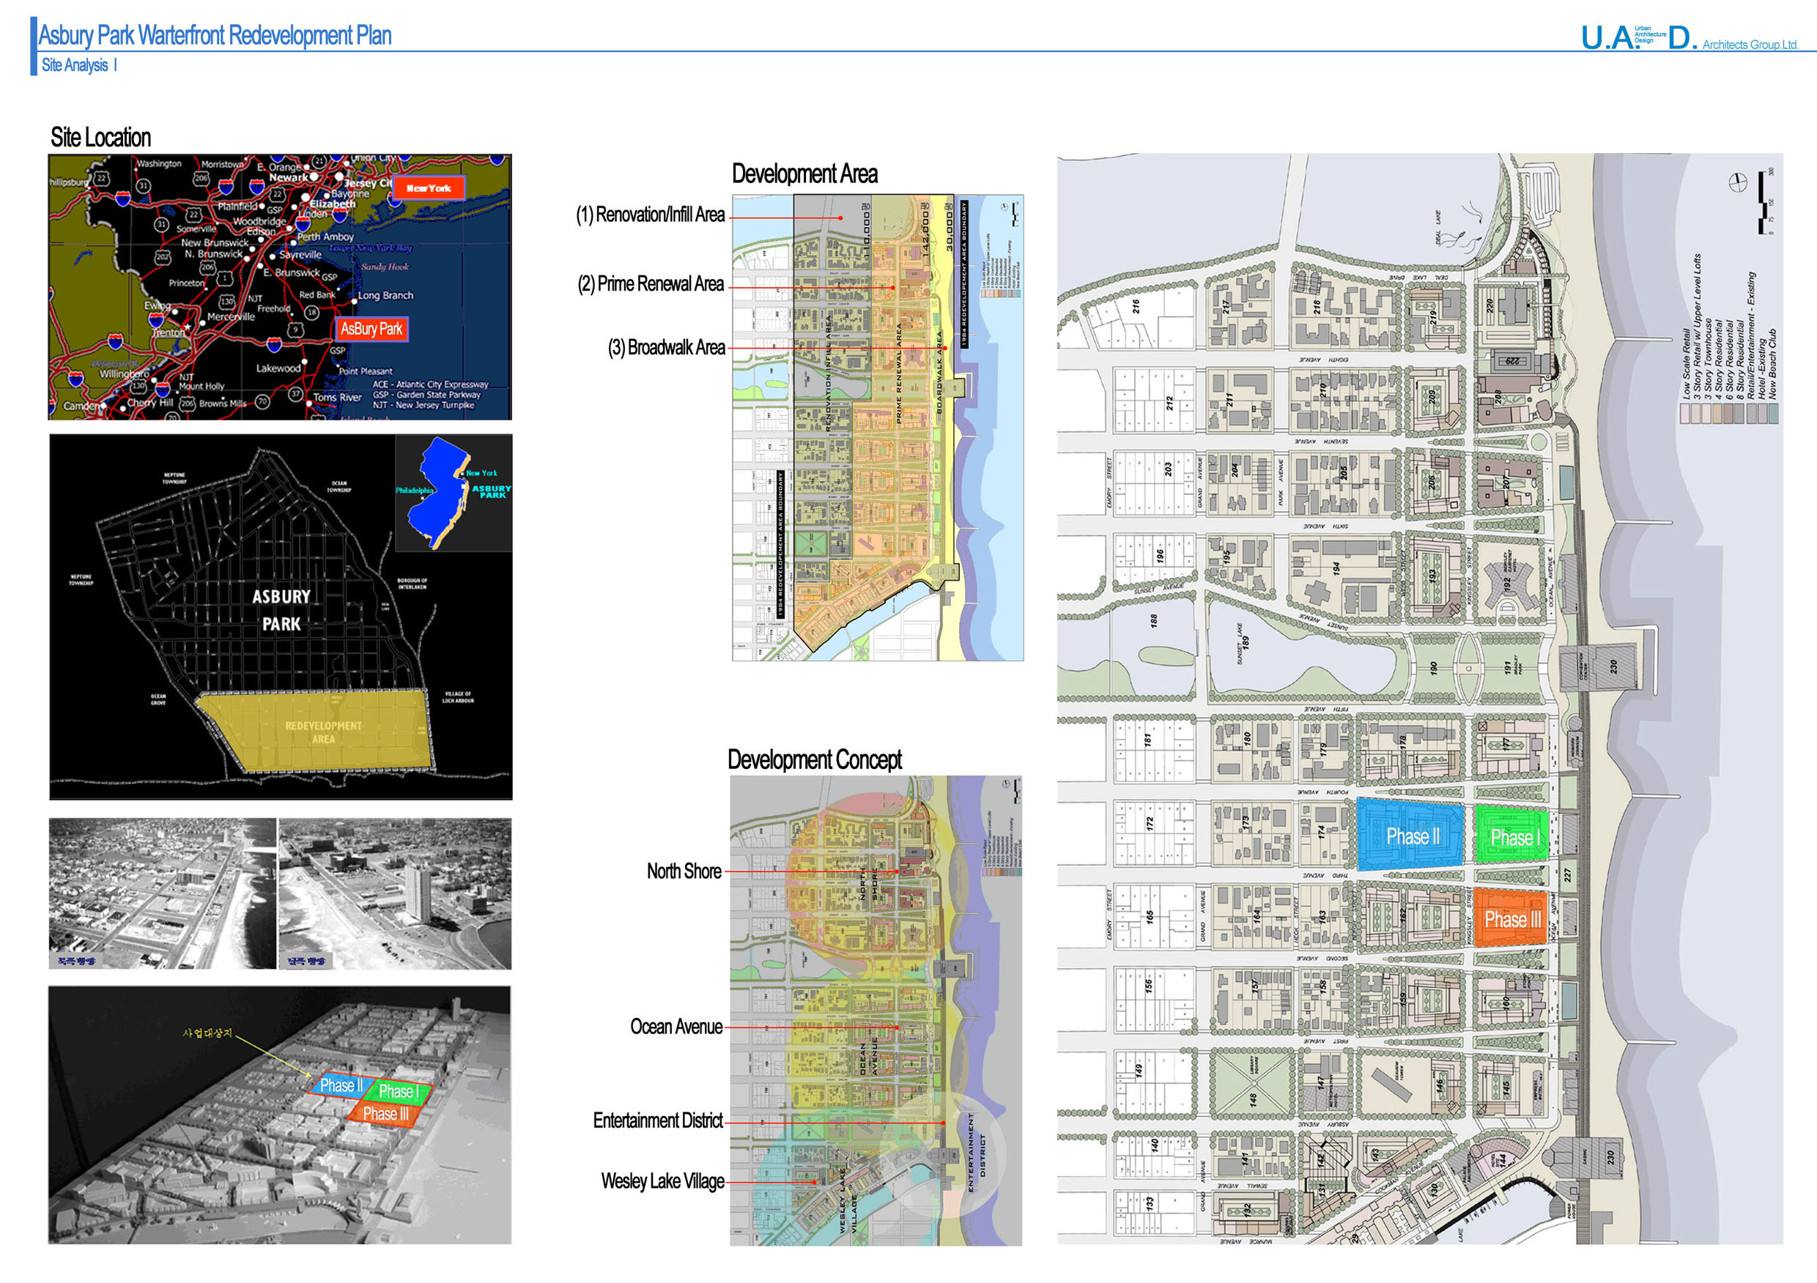The height and width of the screenshot is (1283, 1817).
Task: Click 'Long Branch' on the regional map
Action: click(x=385, y=295)
